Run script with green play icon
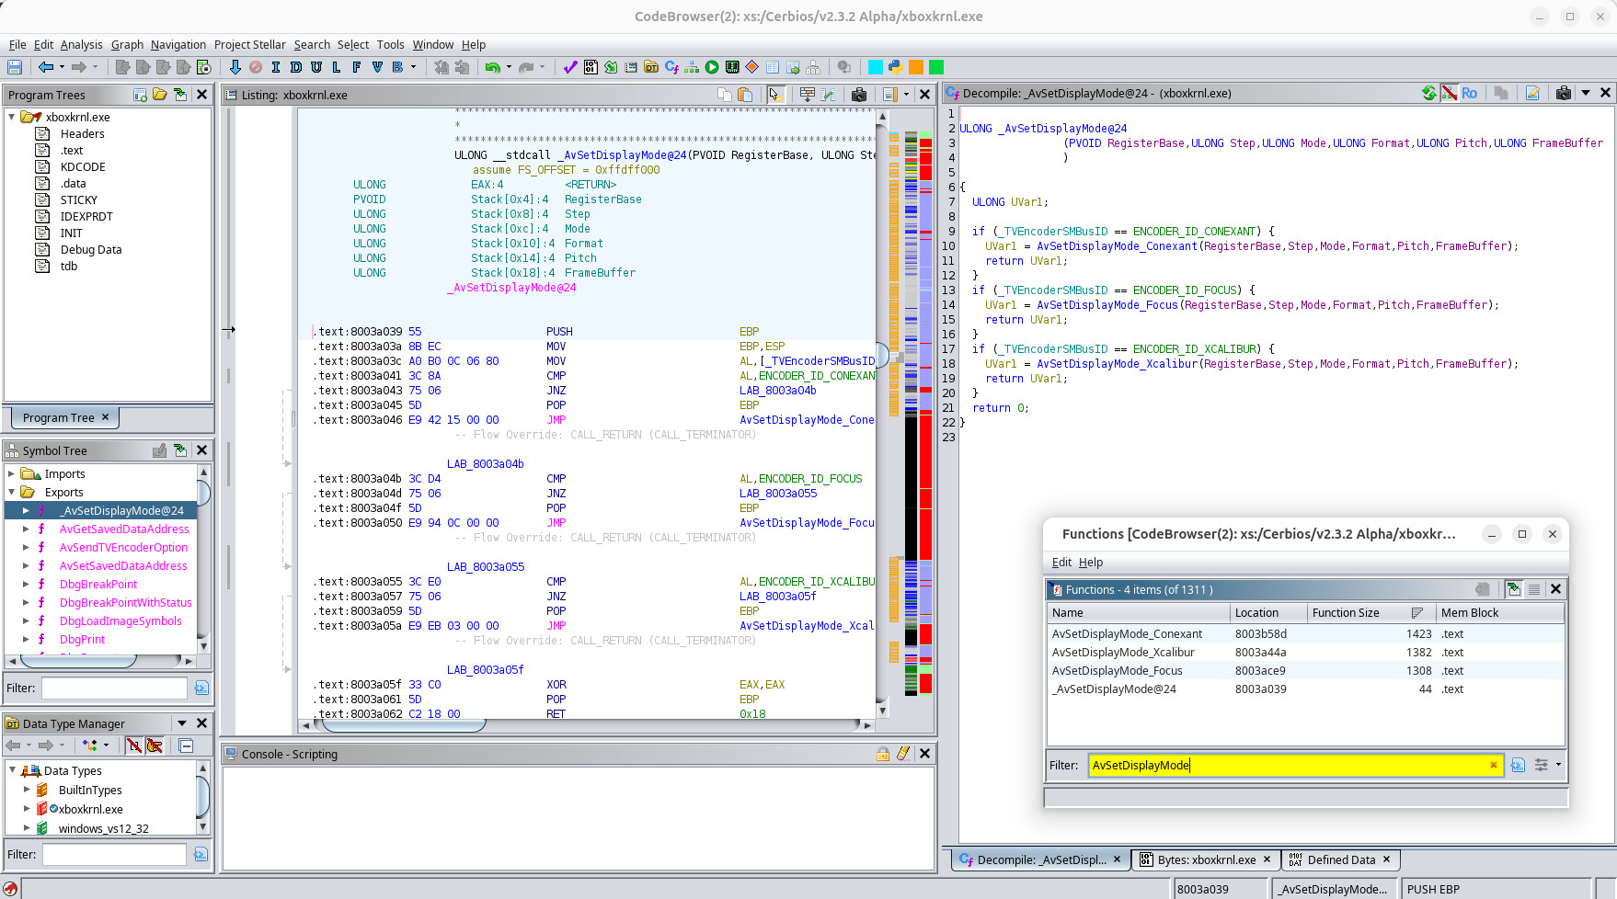 pyautogui.click(x=712, y=67)
